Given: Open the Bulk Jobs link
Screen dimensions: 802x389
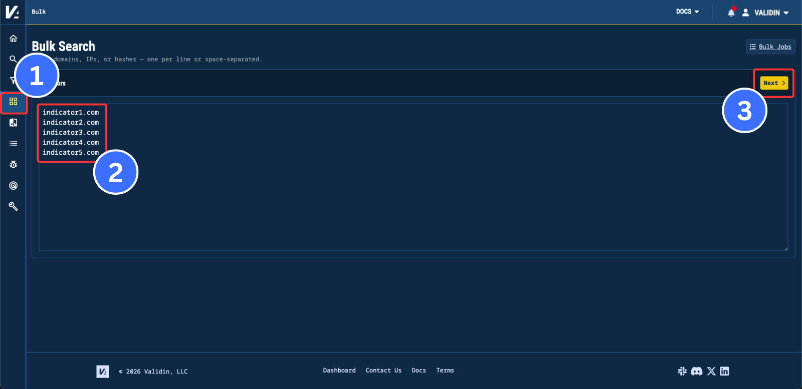Looking at the screenshot, I should tap(770, 47).
